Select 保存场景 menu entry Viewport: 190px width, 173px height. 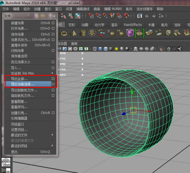coord(17,34)
